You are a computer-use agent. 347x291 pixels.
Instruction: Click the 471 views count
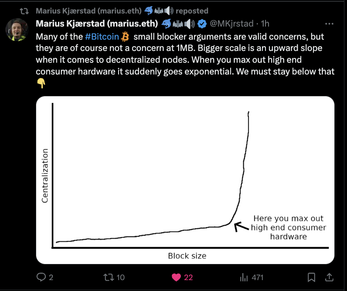tap(258, 277)
